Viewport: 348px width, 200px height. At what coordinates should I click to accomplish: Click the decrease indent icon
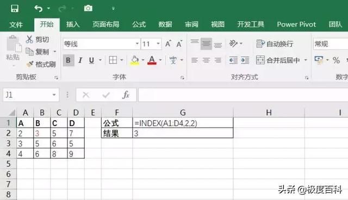233,60
